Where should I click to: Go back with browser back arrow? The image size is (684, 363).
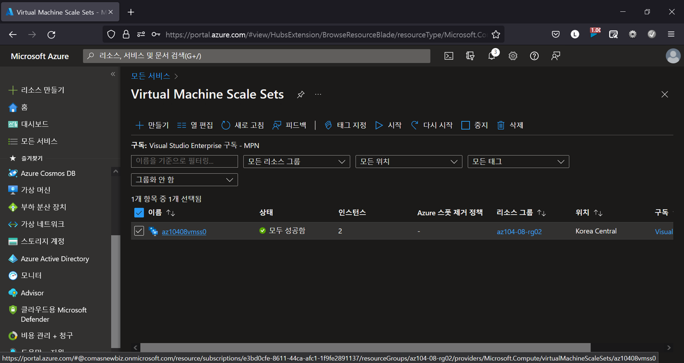(13, 34)
